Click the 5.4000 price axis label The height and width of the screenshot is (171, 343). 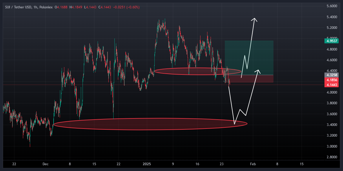click(332, 17)
